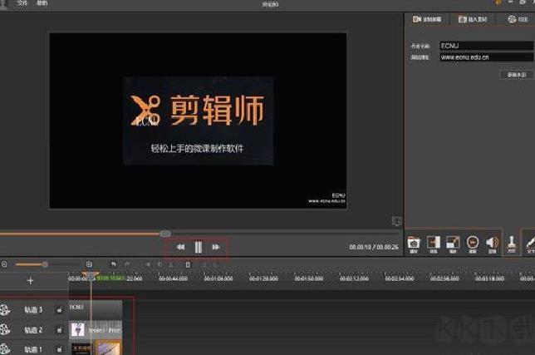Click the rewind playback button
The image size is (535, 355).
click(180, 247)
